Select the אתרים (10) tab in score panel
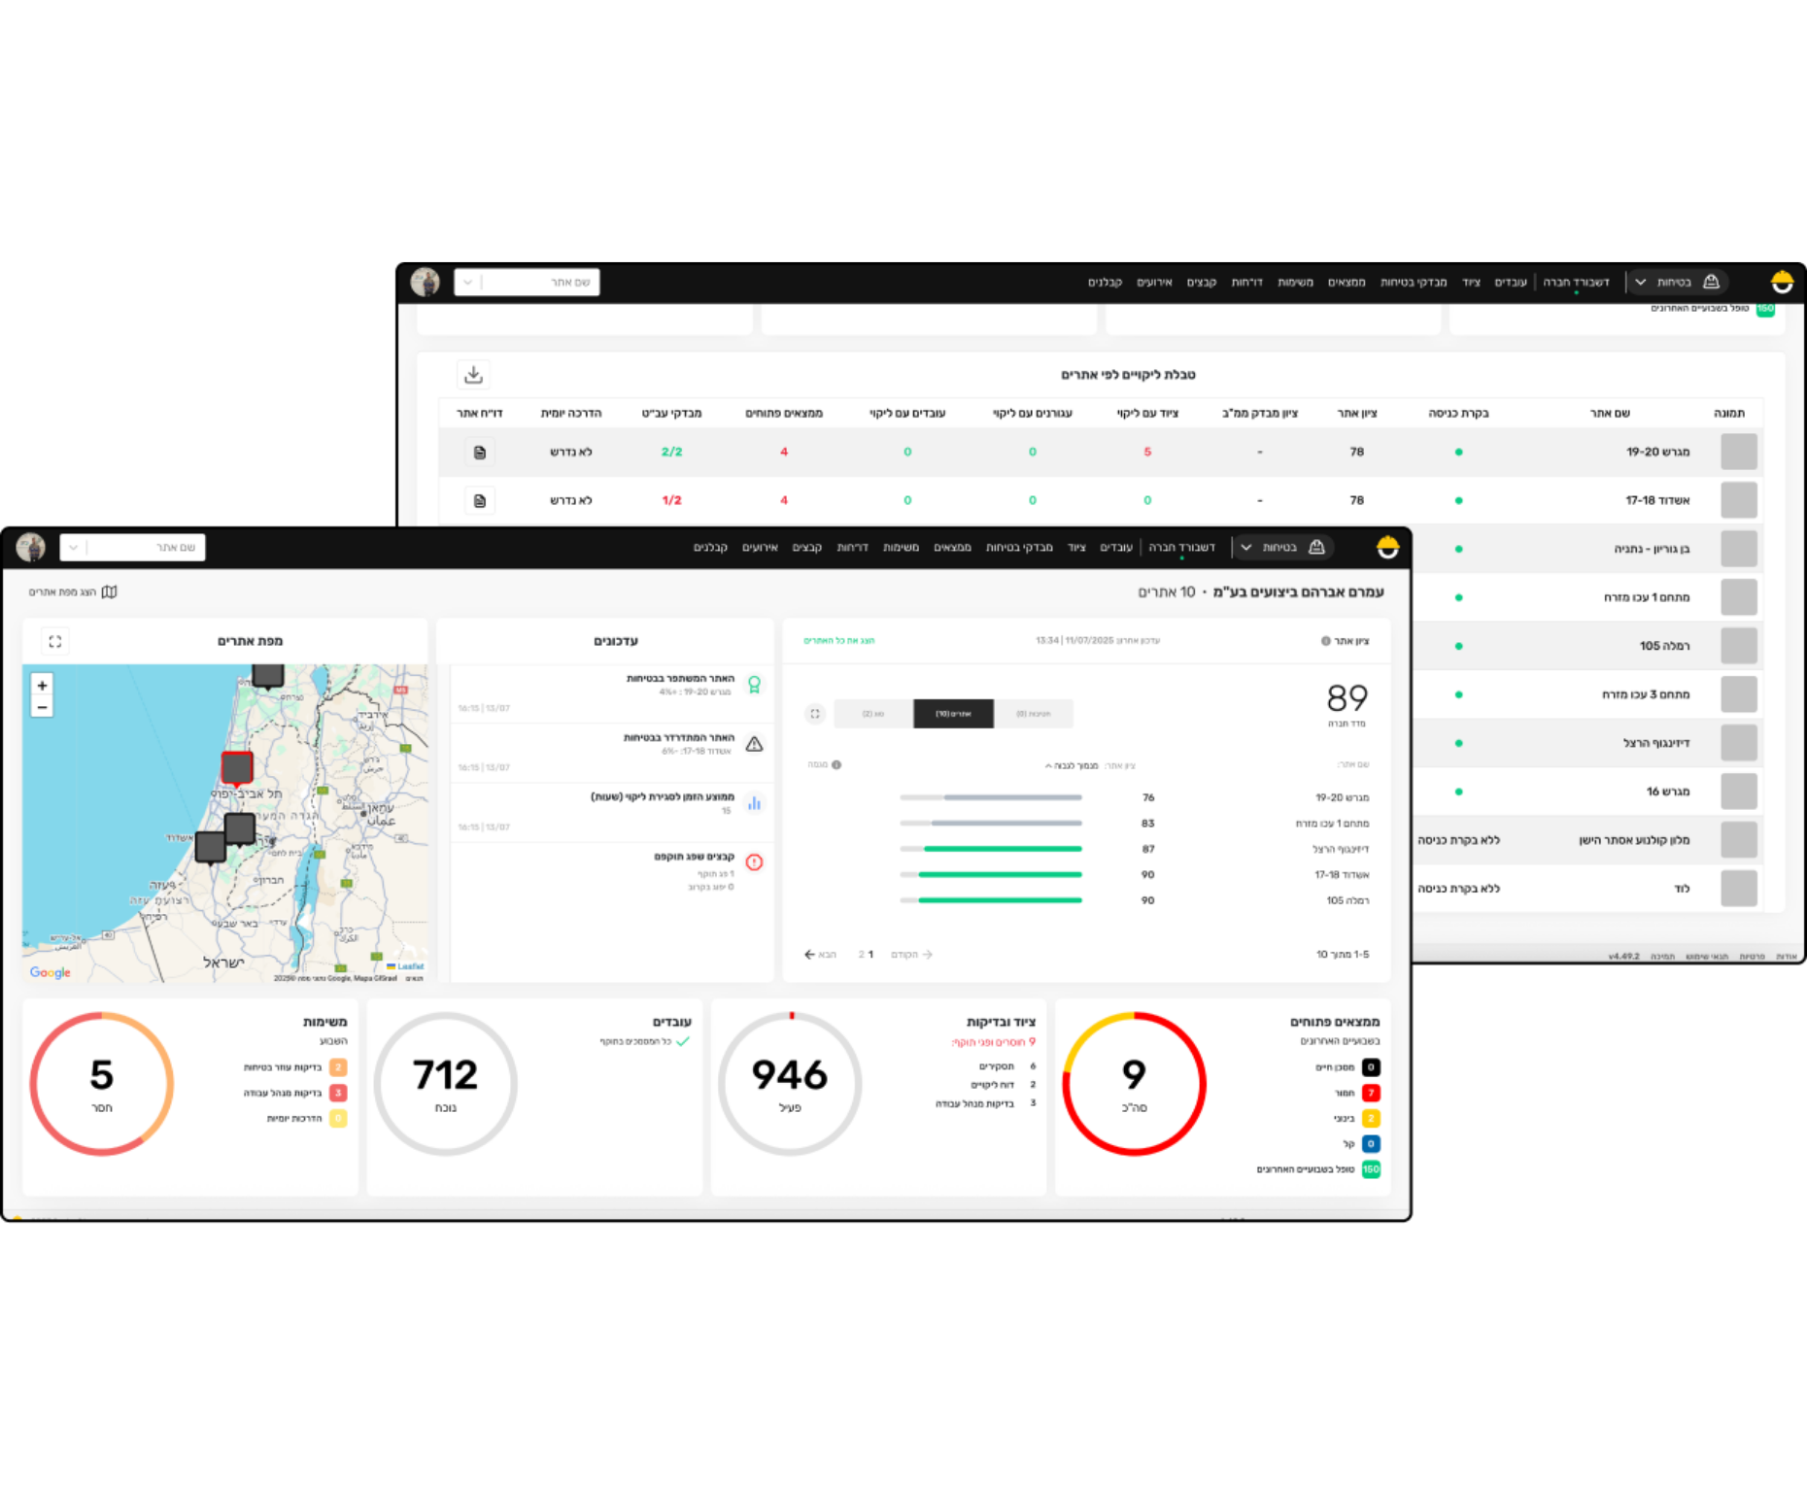The width and height of the screenshot is (1807, 1486). pos(953,714)
